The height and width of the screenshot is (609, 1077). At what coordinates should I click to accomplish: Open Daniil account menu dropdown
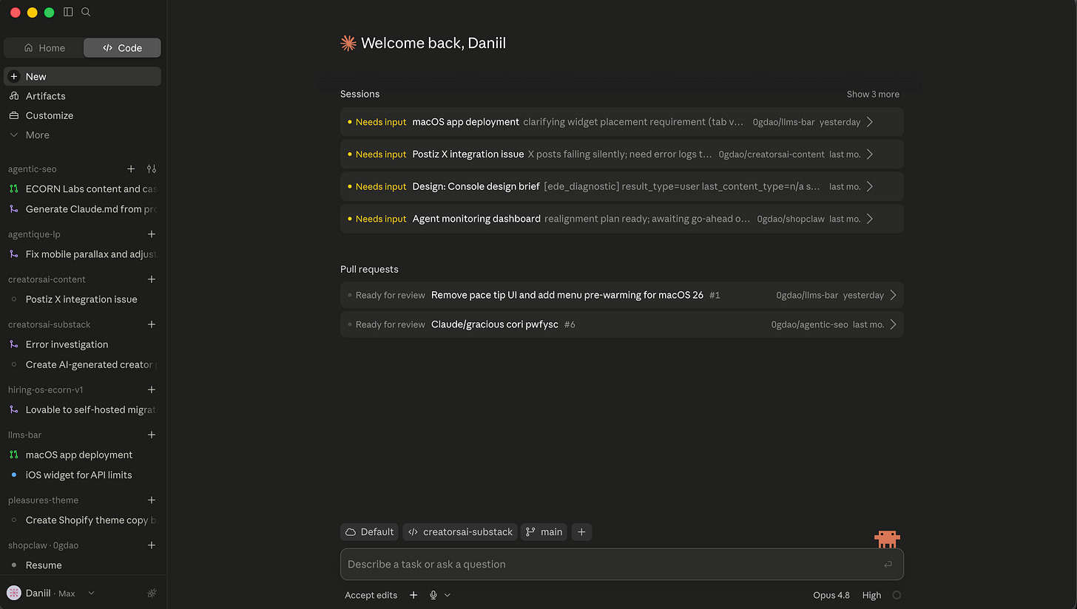coord(50,593)
